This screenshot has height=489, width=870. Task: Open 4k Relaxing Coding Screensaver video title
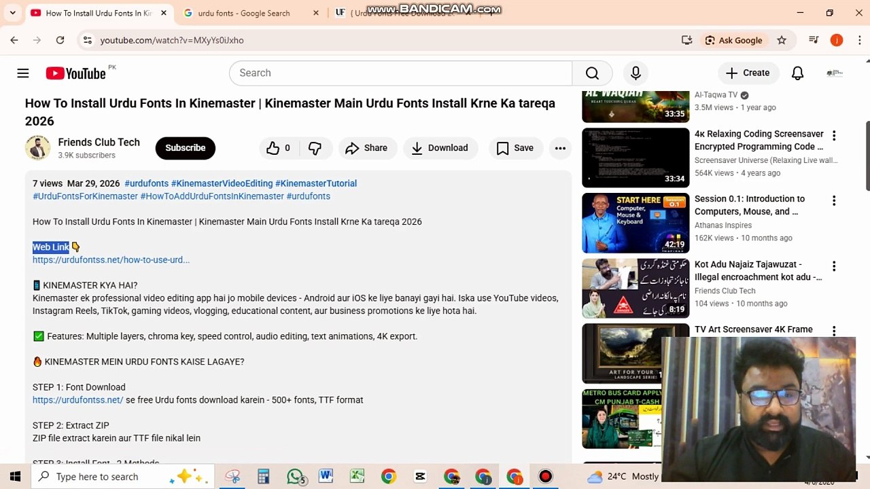759,140
